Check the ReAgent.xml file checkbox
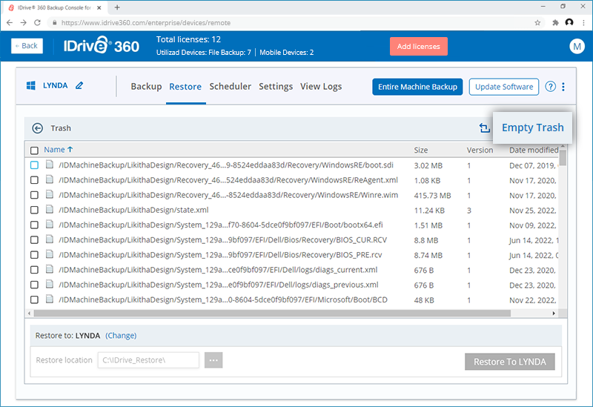 [x=34, y=180]
